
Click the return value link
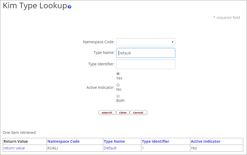click(14, 148)
